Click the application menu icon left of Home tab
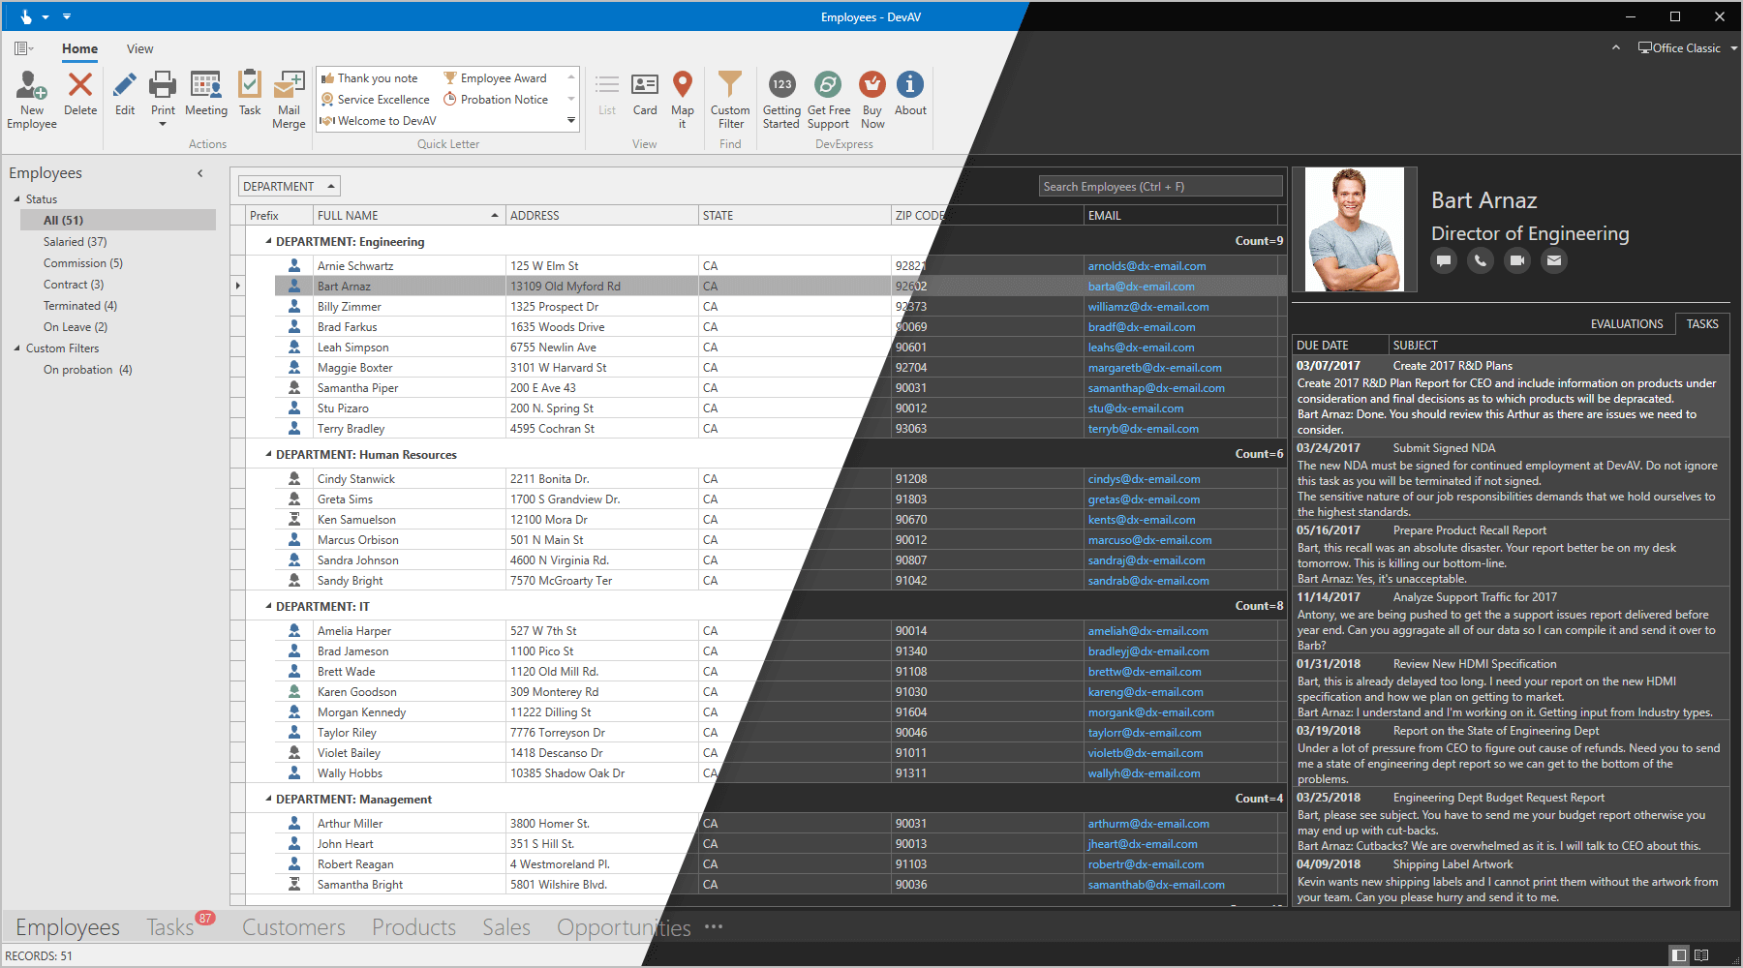Image resolution: width=1743 pixels, height=968 pixels. point(23,48)
